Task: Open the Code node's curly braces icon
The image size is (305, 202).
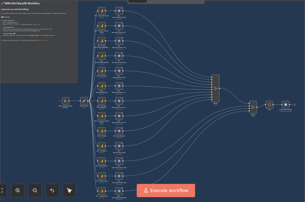Action: (x=269, y=104)
